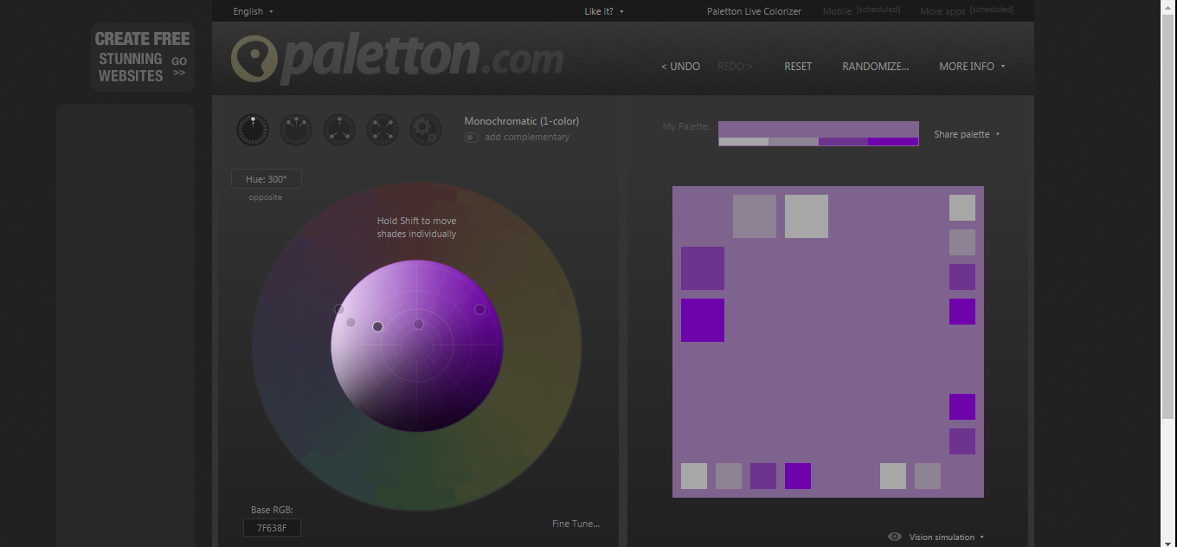Select the Triad (3-color) mode icon
Image resolution: width=1177 pixels, height=547 pixels.
pyautogui.click(x=339, y=130)
